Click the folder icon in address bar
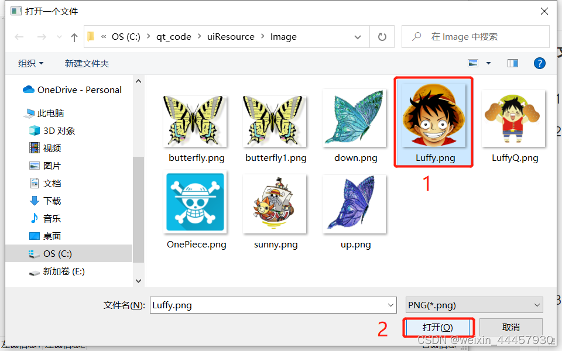Viewport: 562px width, 351px height. (x=91, y=36)
